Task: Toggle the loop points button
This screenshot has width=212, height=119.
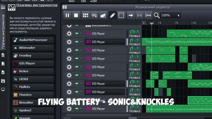Action: click(139, 16)
